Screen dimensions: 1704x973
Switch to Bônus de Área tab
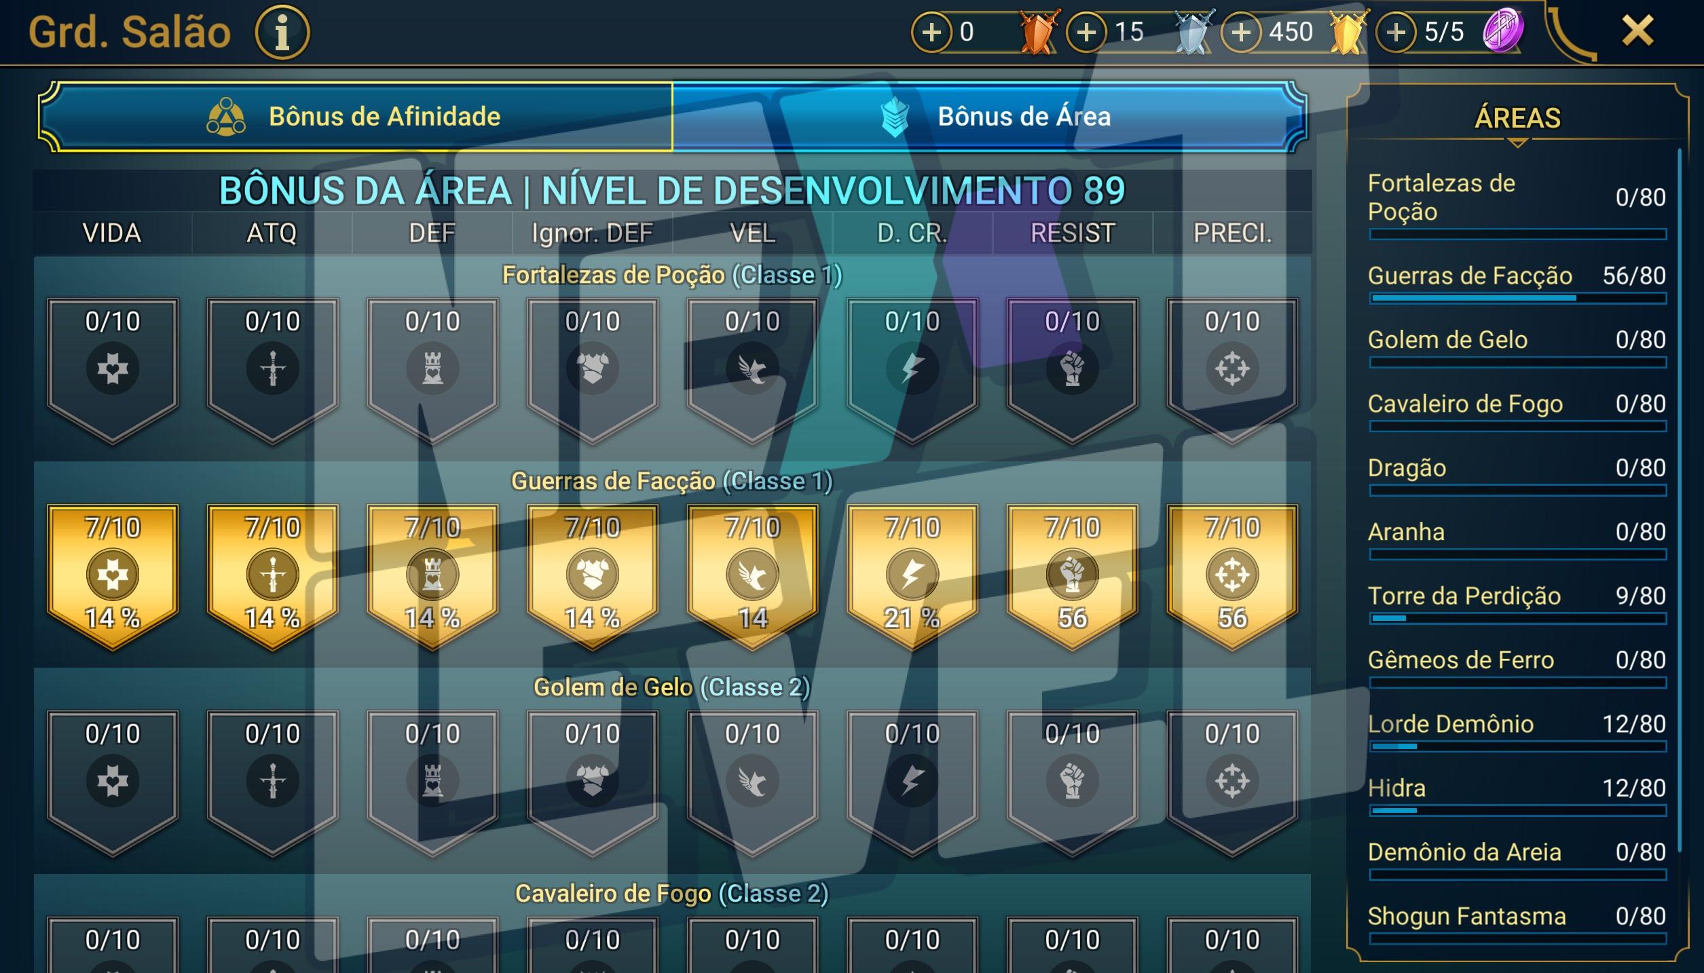tap(990, 117)
